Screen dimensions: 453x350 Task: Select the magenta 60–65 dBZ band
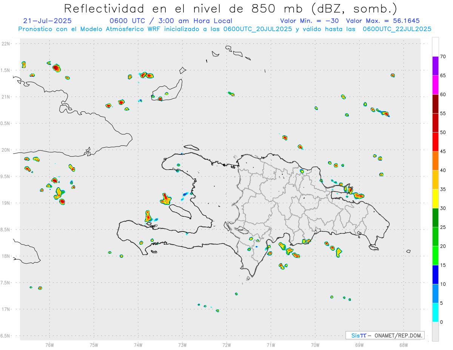point(435,85)
